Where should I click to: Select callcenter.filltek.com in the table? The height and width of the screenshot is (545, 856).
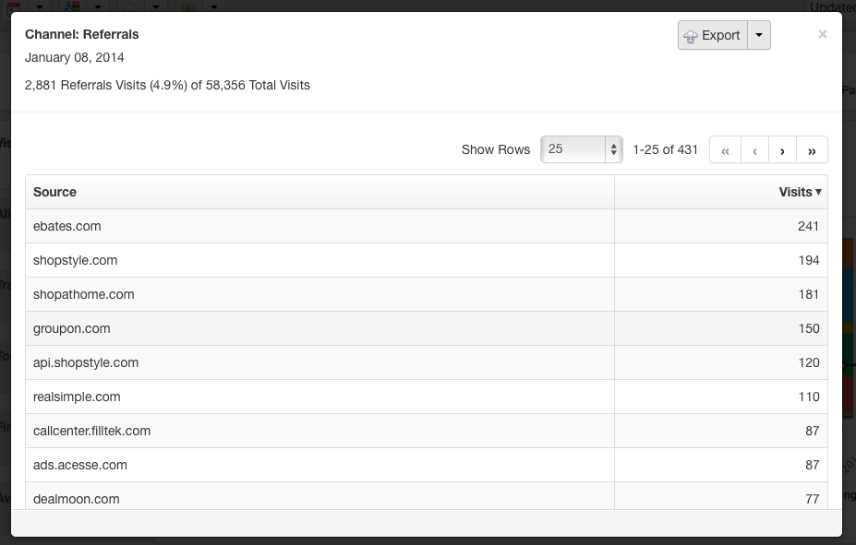click(91, 431)
